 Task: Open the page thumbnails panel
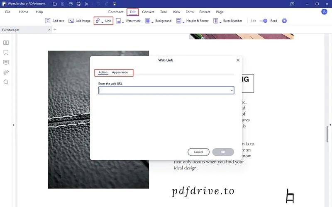point(6,43)
